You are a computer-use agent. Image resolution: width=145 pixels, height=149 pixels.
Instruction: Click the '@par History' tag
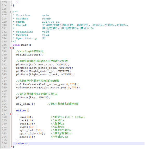(26, 38)
